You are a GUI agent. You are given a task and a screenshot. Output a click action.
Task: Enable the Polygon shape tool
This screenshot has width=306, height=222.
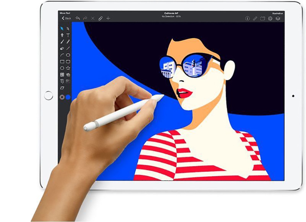tap(62, 68)
